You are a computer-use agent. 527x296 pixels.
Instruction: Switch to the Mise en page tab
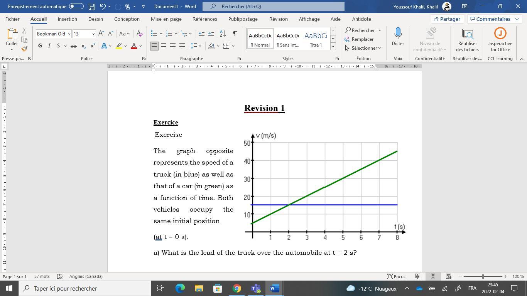click(x=166, y=19)
